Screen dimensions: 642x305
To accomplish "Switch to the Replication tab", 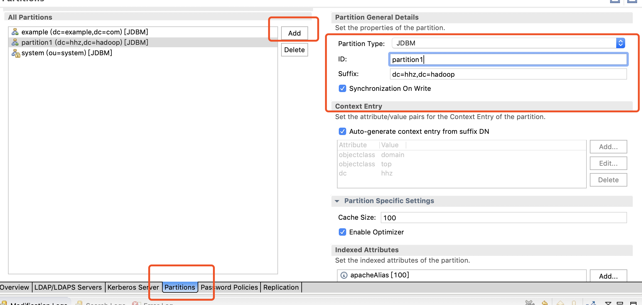I will [x=280, y=287].
